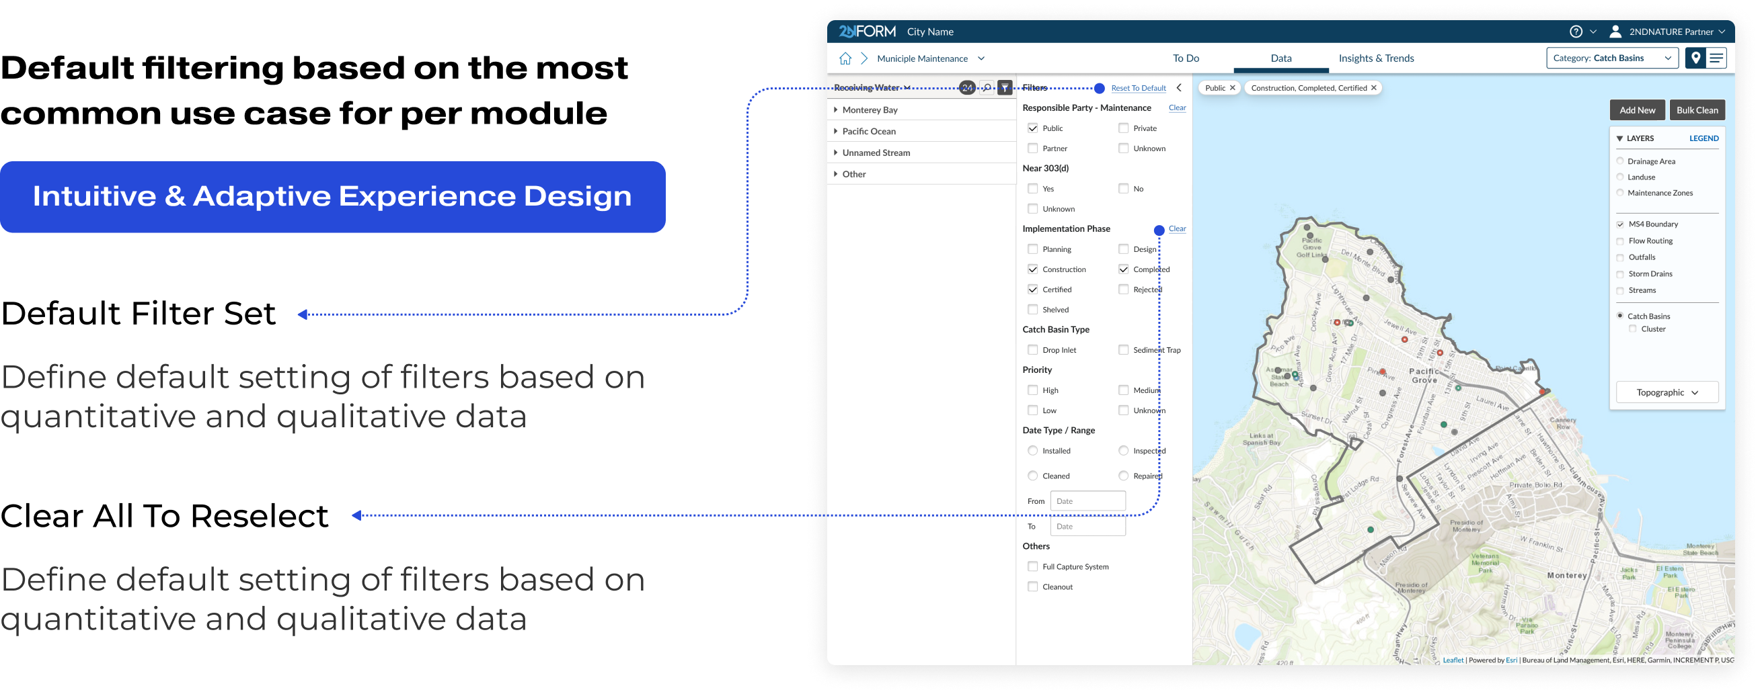This screenshot has width=1760, height=694.
Task: Open the Topographic basemap dropdown
Action: [1667, 392]
